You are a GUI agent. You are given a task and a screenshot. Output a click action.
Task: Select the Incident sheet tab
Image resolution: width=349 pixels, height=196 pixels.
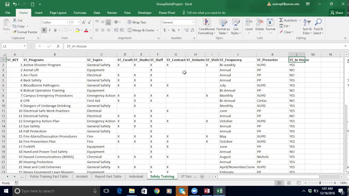(x=82, y=176)
